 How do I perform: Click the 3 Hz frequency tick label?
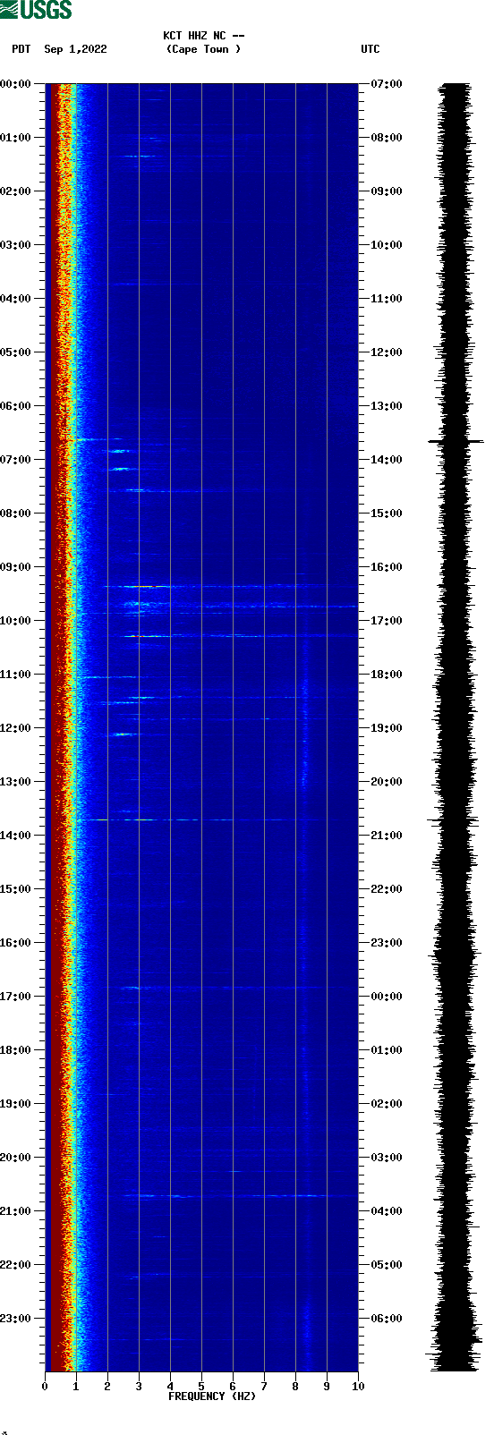139,1387
